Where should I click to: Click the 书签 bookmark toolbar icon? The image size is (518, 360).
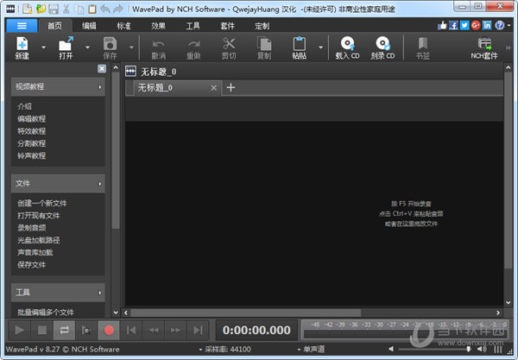click(x=422, y=48)
